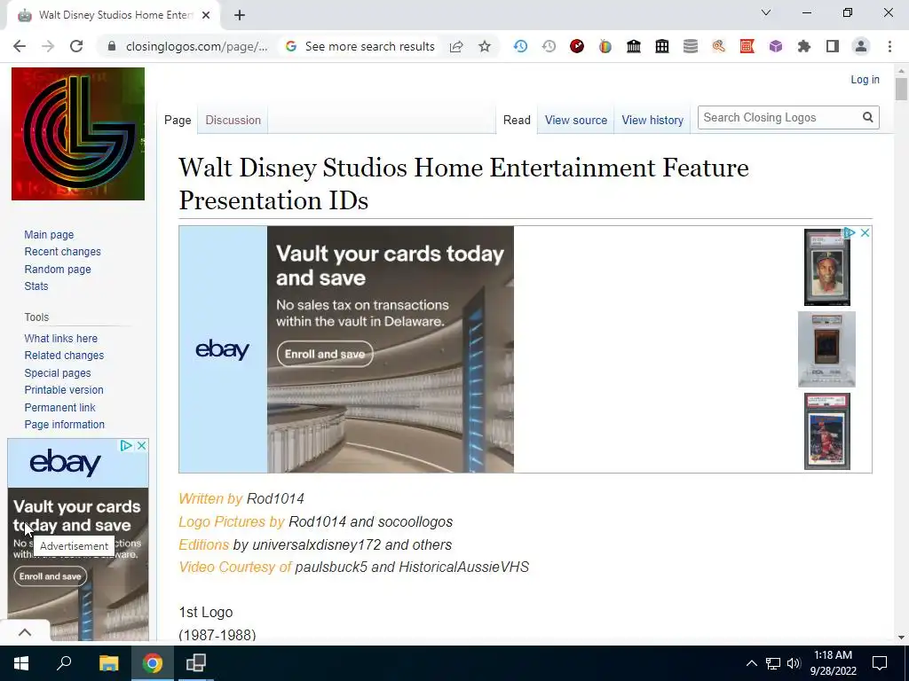Screen dimensions: 909x681
Task: Open Page information link
Action: click(x=64, y=425)
